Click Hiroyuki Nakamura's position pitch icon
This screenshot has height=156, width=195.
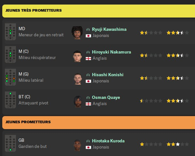pyautogui.click(x=10, y=54)
